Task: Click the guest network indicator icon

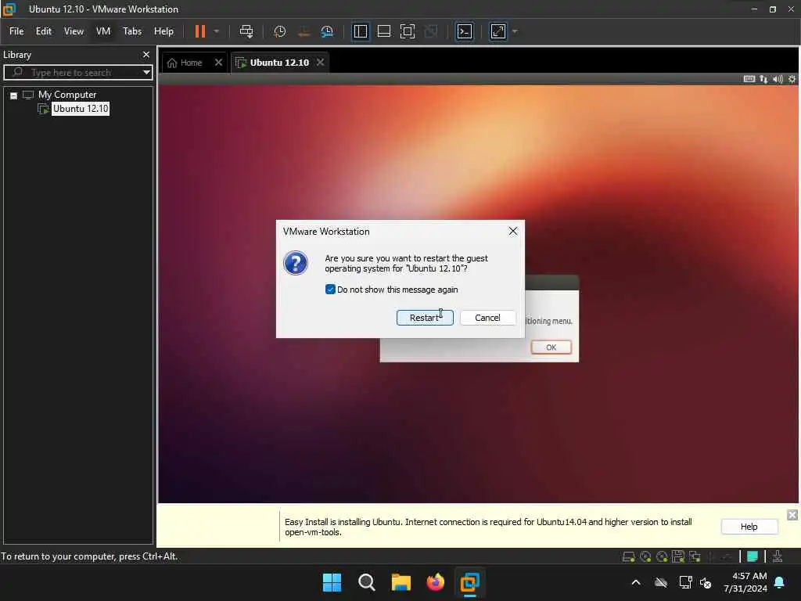Action: [763, 79]
